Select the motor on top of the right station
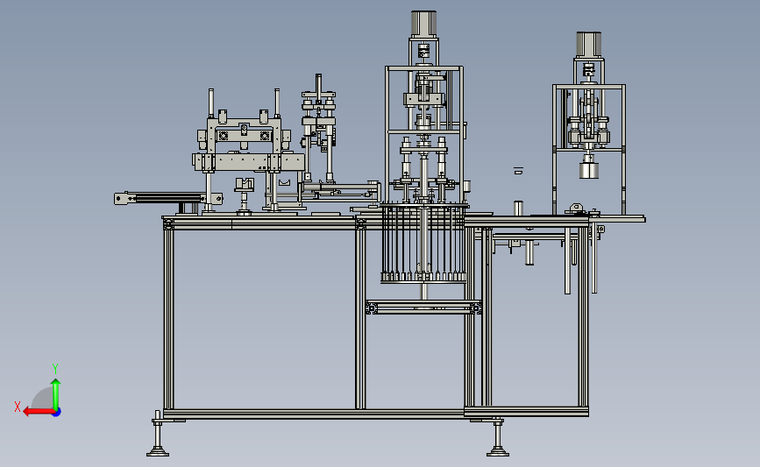 (x=589, y=44)
